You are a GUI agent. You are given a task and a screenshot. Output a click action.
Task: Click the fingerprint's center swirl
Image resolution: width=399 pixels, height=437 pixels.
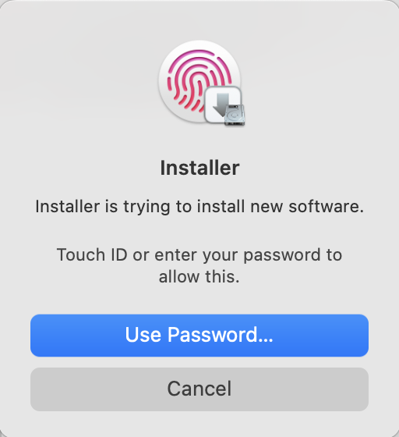coord(198,83)
